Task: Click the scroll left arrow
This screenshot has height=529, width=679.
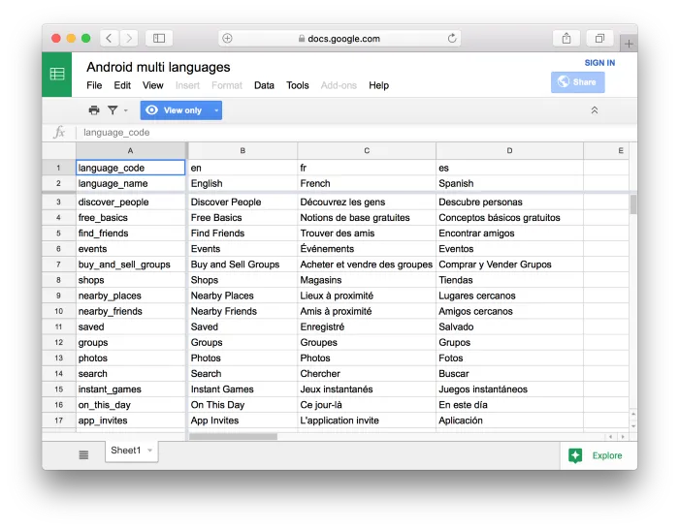Action: pos(610,437)
